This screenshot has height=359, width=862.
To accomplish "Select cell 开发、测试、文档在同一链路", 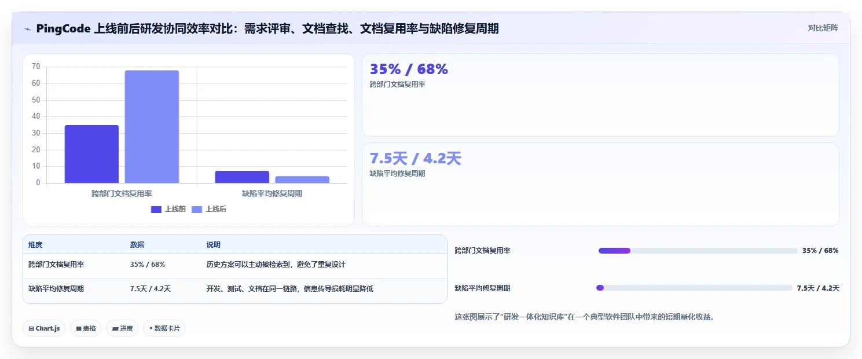I will pyautogui.click(x=289, y=289).
